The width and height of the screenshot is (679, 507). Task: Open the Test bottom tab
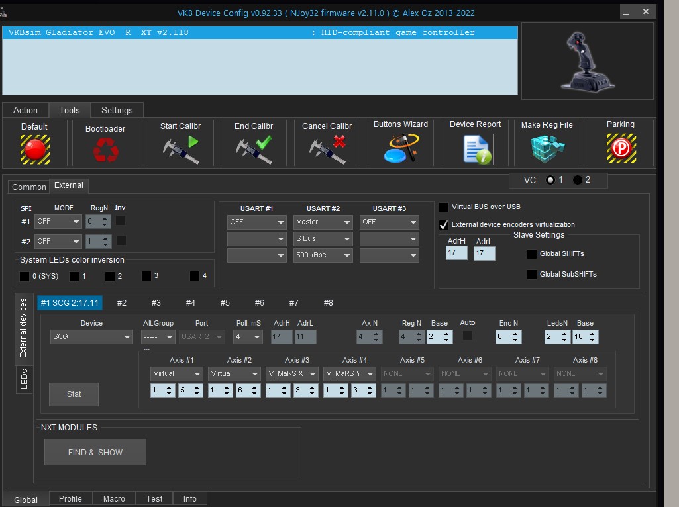click(x=154, y=499)
